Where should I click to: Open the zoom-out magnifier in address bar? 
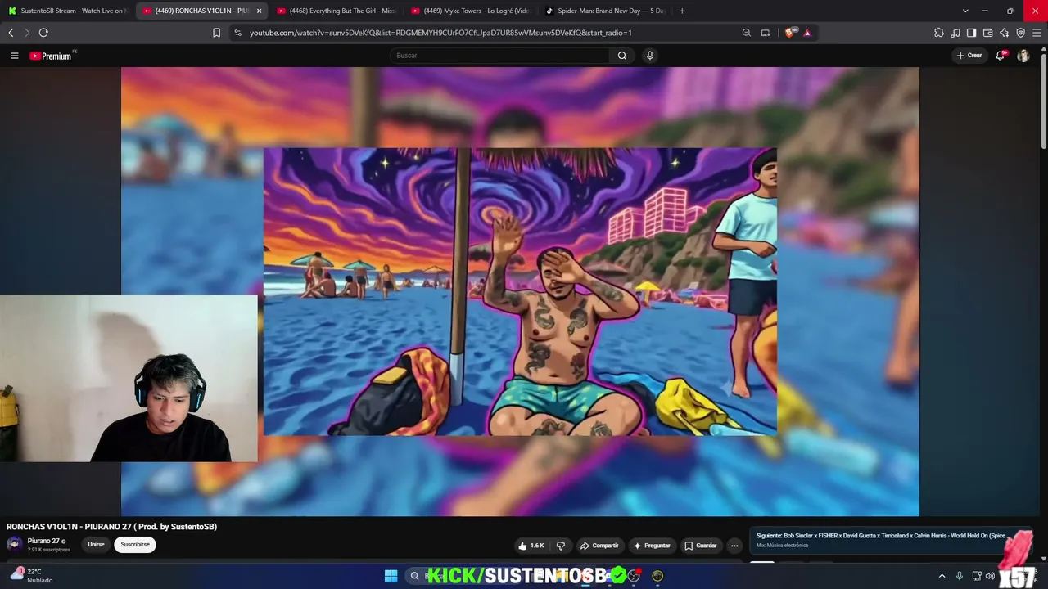[747, 33]
